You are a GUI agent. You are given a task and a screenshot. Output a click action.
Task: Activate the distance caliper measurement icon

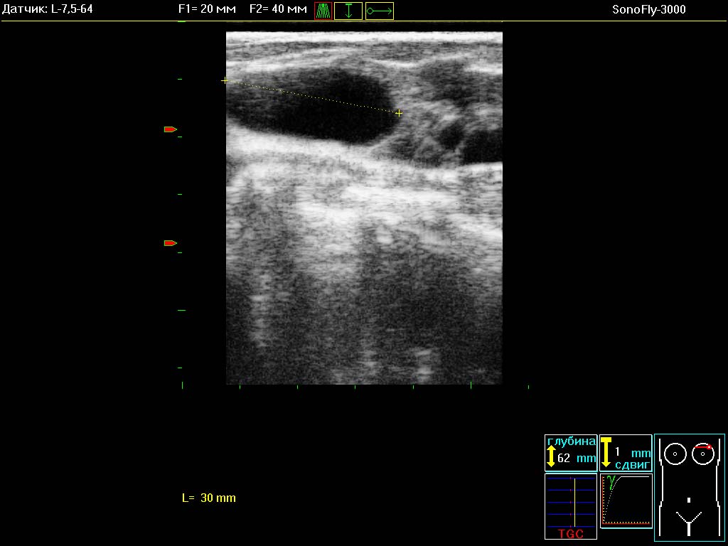(380, 11)
